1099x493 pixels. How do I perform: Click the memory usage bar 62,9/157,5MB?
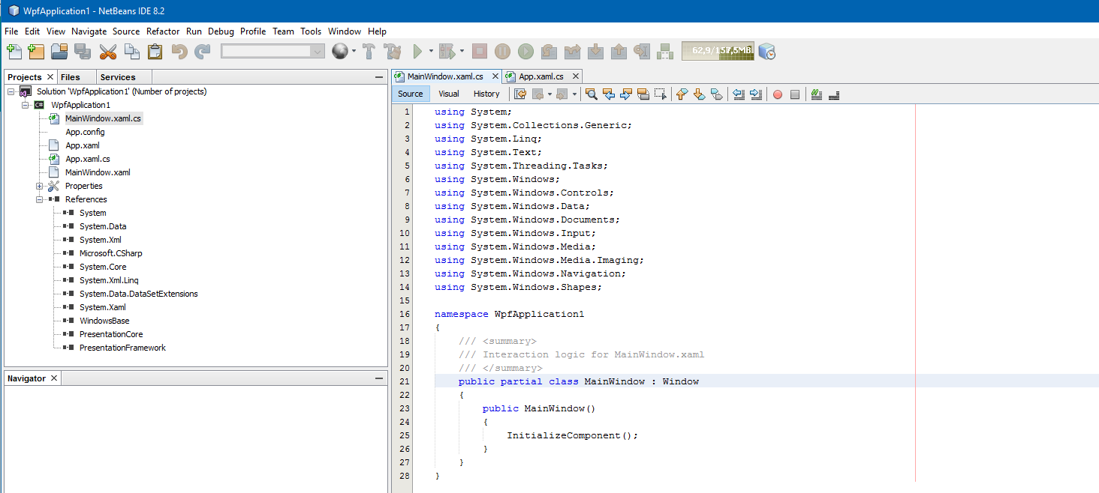pos(718,51)
